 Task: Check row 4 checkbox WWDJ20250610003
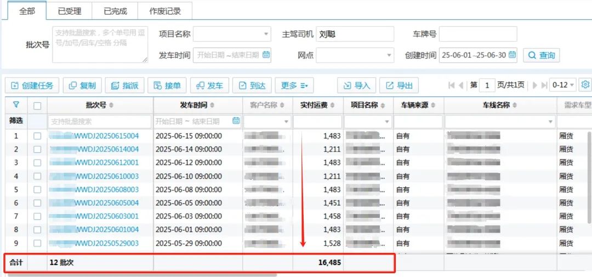(37, 176)
